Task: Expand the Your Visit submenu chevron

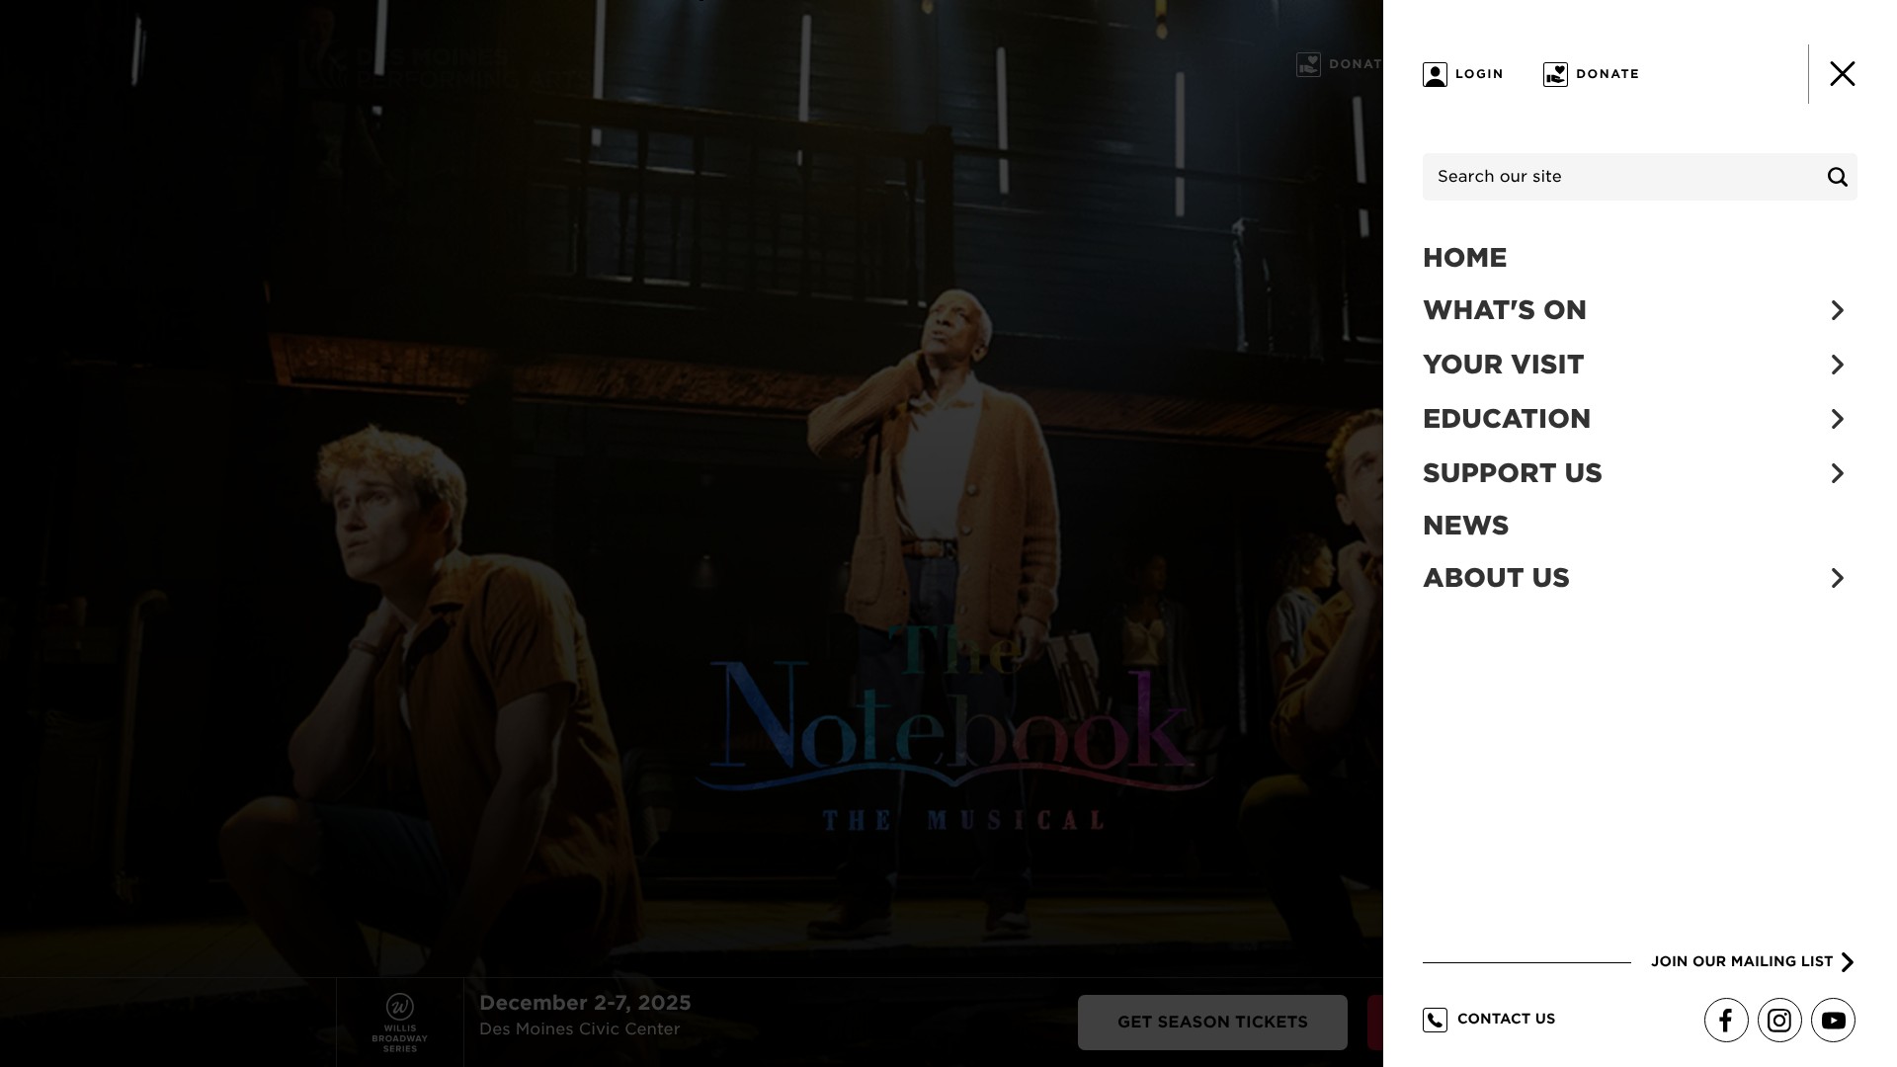Action: pyautogui.click(x=1837, y=365)
